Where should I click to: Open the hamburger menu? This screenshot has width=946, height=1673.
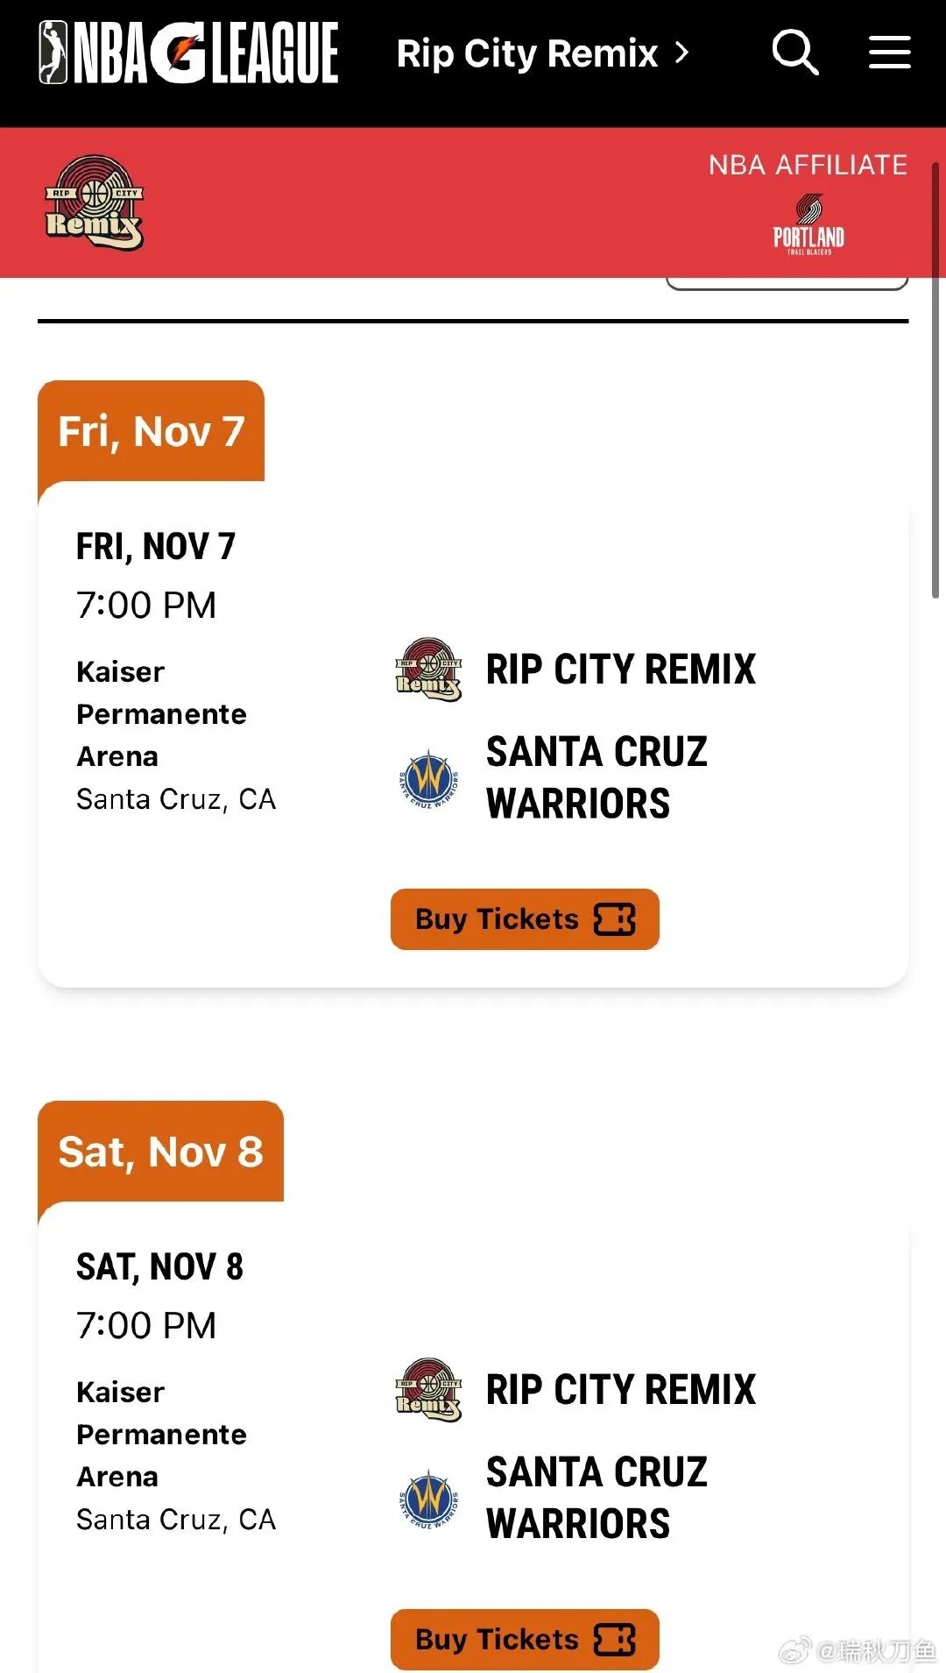click(x=889, y=53)
